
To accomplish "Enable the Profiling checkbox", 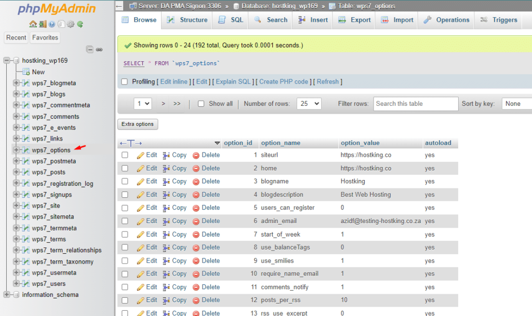I will [x=125, y=81].
